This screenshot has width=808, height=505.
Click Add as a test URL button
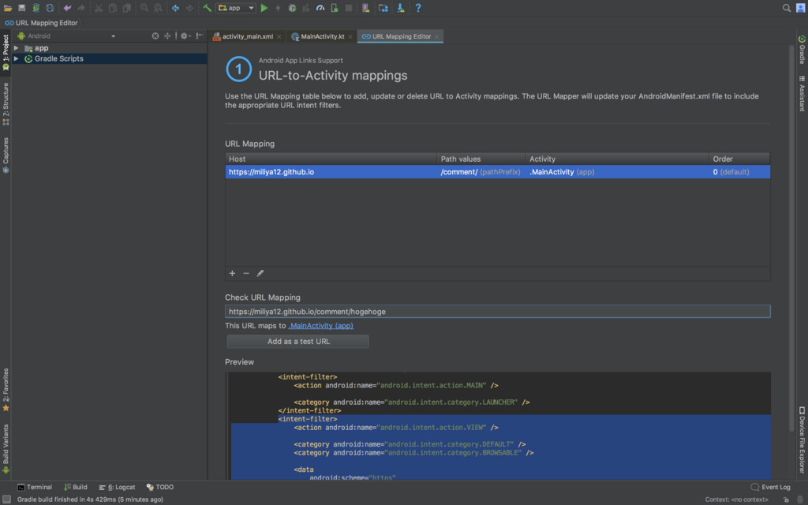[297, 341]
